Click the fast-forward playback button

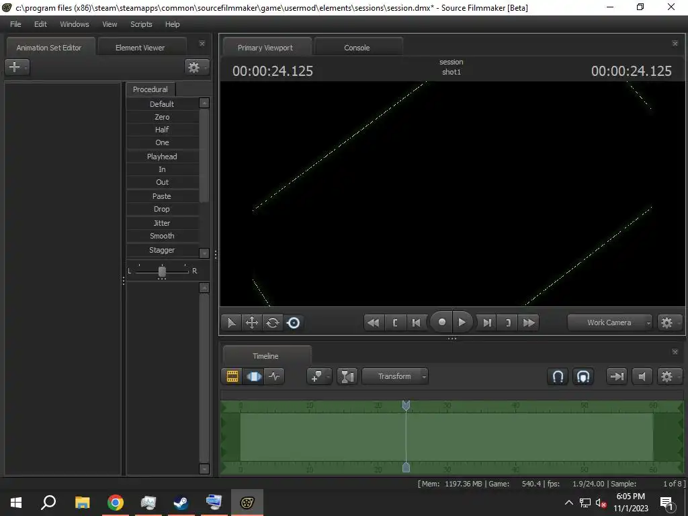529,323
